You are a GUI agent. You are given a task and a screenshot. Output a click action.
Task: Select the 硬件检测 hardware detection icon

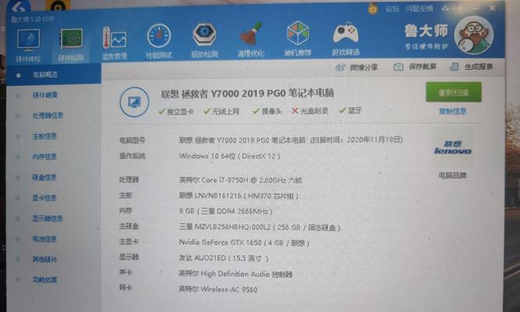click(x=71, y=44)
